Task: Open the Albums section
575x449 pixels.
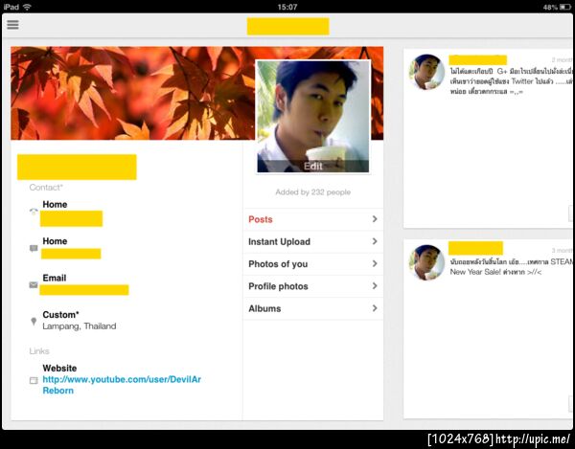Action: 312,308
